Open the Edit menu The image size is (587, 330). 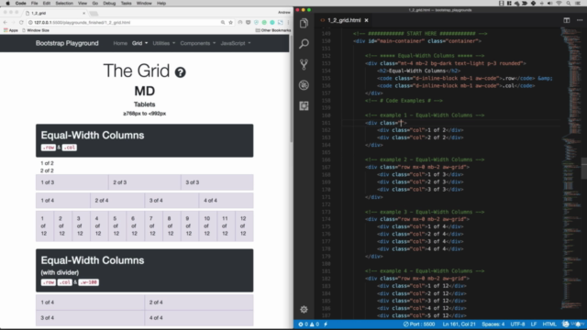pos(47,3)
